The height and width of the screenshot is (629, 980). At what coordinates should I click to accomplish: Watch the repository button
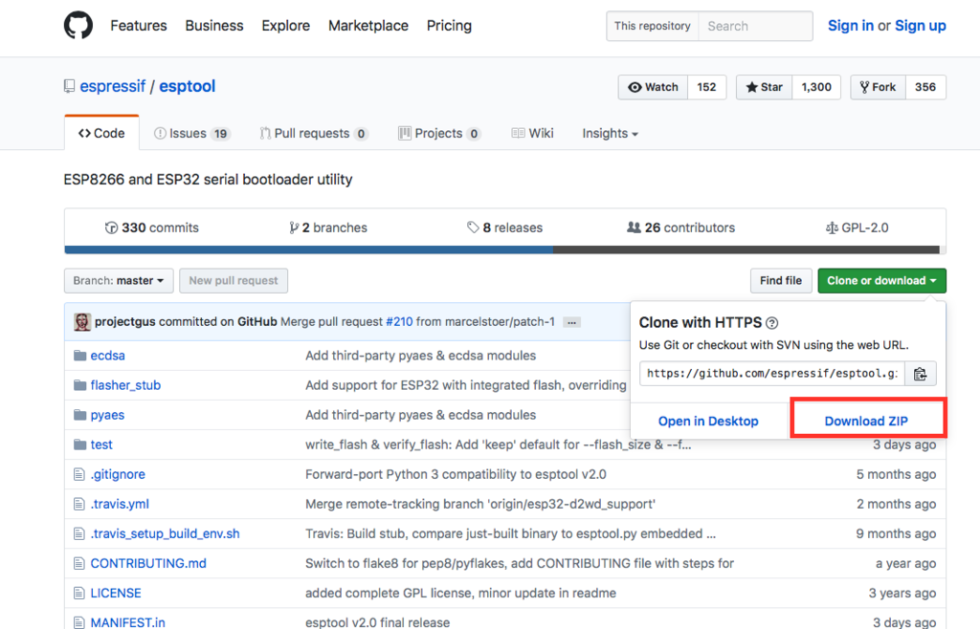pyautogui.click(x=653, y=87)
